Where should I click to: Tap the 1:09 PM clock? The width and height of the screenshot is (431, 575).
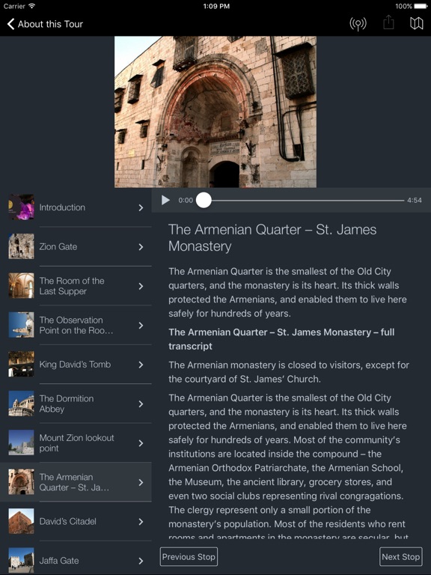[216, 6]
